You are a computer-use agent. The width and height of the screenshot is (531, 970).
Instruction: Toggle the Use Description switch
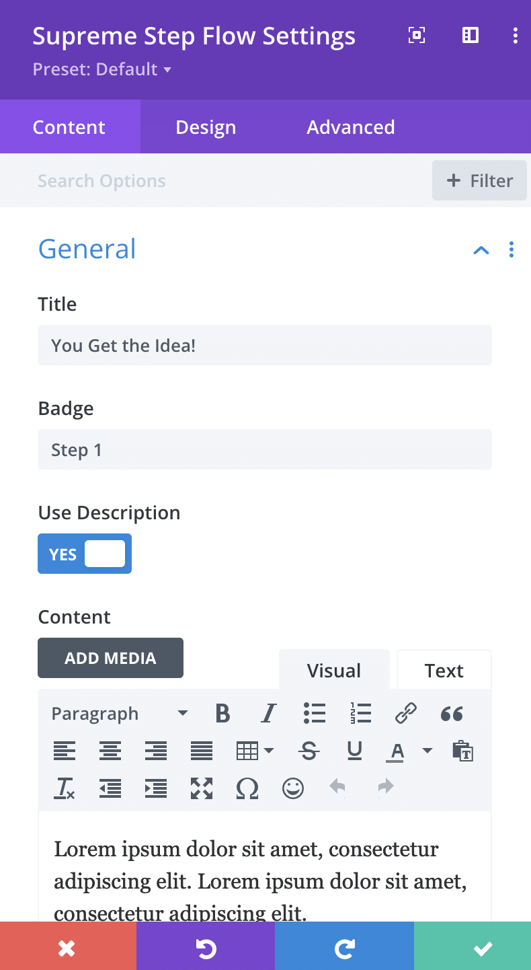pos(85,554)
